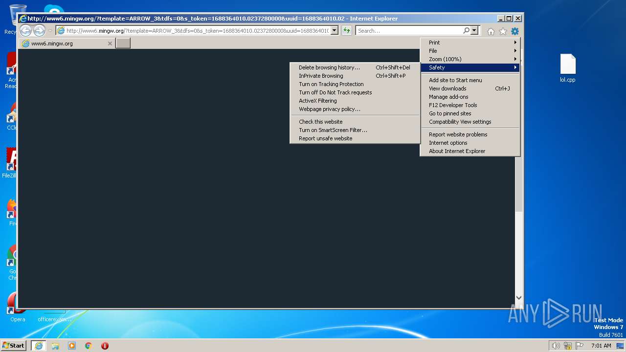Open Favorites star icon

point(503,31)
